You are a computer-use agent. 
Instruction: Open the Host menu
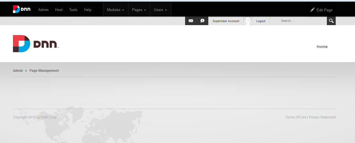coord(59,10)
